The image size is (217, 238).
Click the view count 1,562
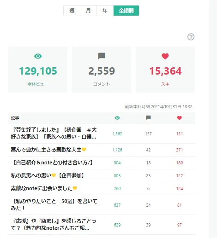117,134
